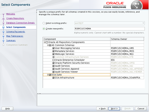This screenshot has width=149, height=112.
Task: Click the Summary step bullet icon
Action: (3, 41)
